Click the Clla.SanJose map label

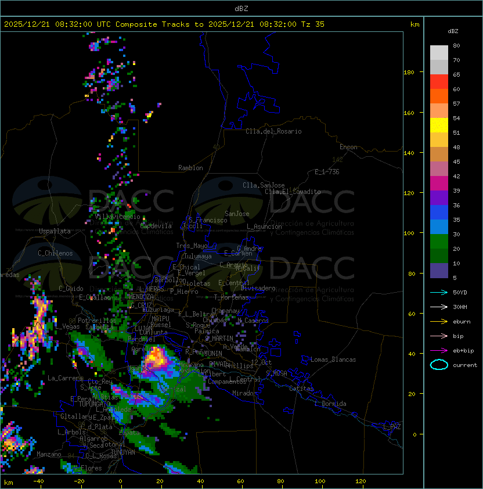pos(264,185)
